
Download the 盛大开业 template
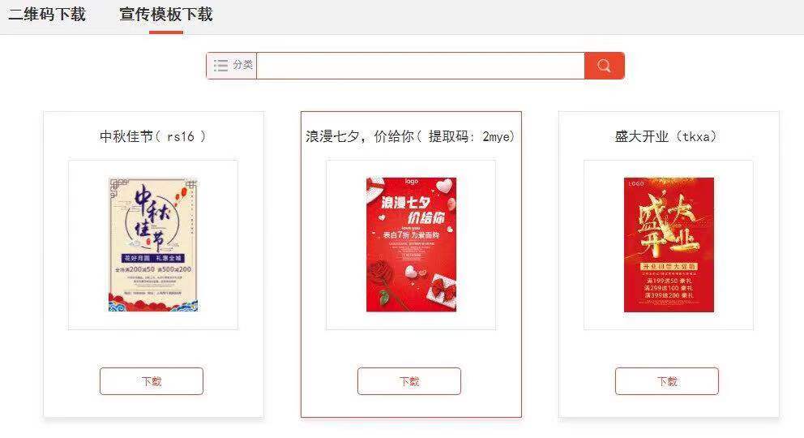point(666,381)
